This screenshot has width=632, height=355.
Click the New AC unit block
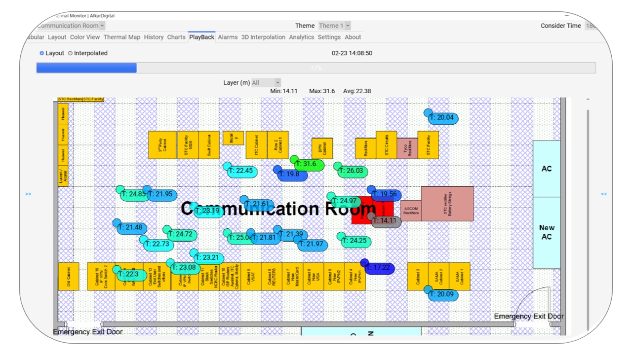coord(547,232)
